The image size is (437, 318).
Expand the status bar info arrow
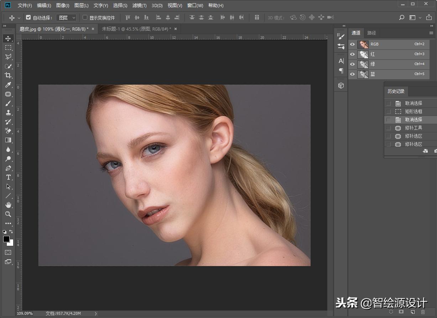[x=95, y=313]
